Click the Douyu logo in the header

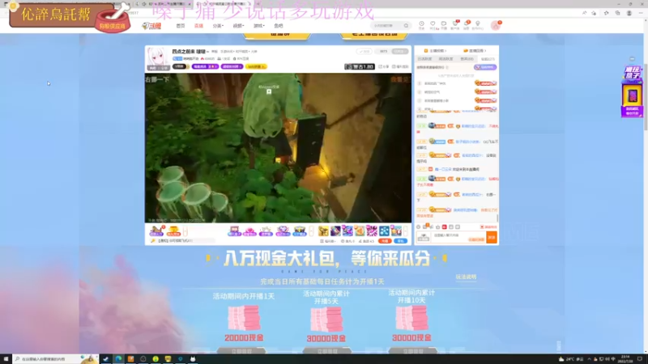point(151,26)
